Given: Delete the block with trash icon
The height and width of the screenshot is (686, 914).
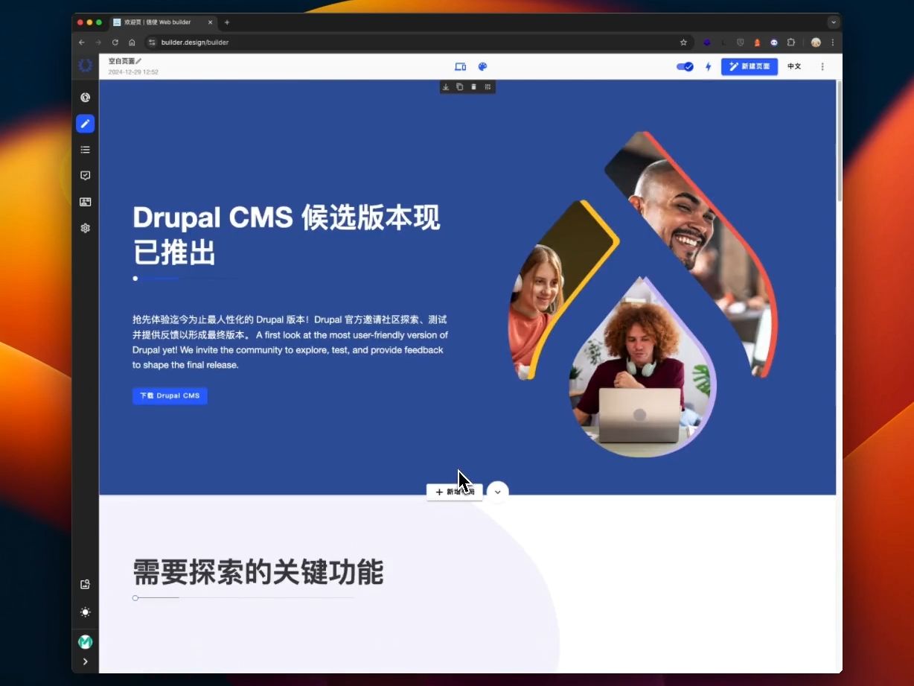Looking at the screenshot, I should (x=473, y=87).
